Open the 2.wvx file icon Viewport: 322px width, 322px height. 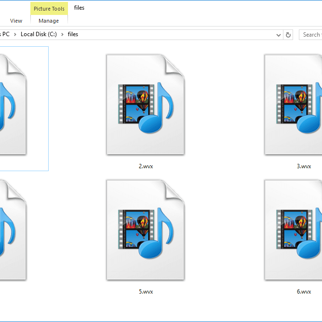click(x=146, y=105)
